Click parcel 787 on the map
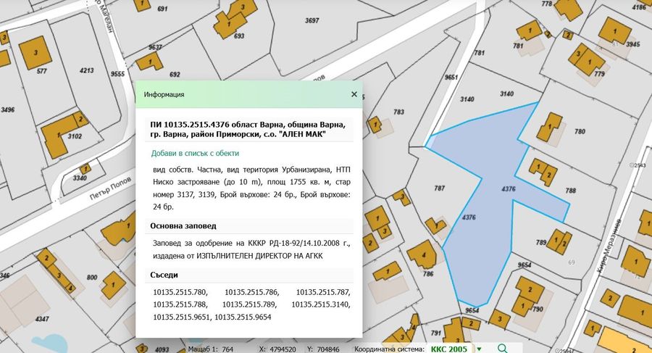The image size is (652, 353). pyautogui.click(x=440, y=188)
